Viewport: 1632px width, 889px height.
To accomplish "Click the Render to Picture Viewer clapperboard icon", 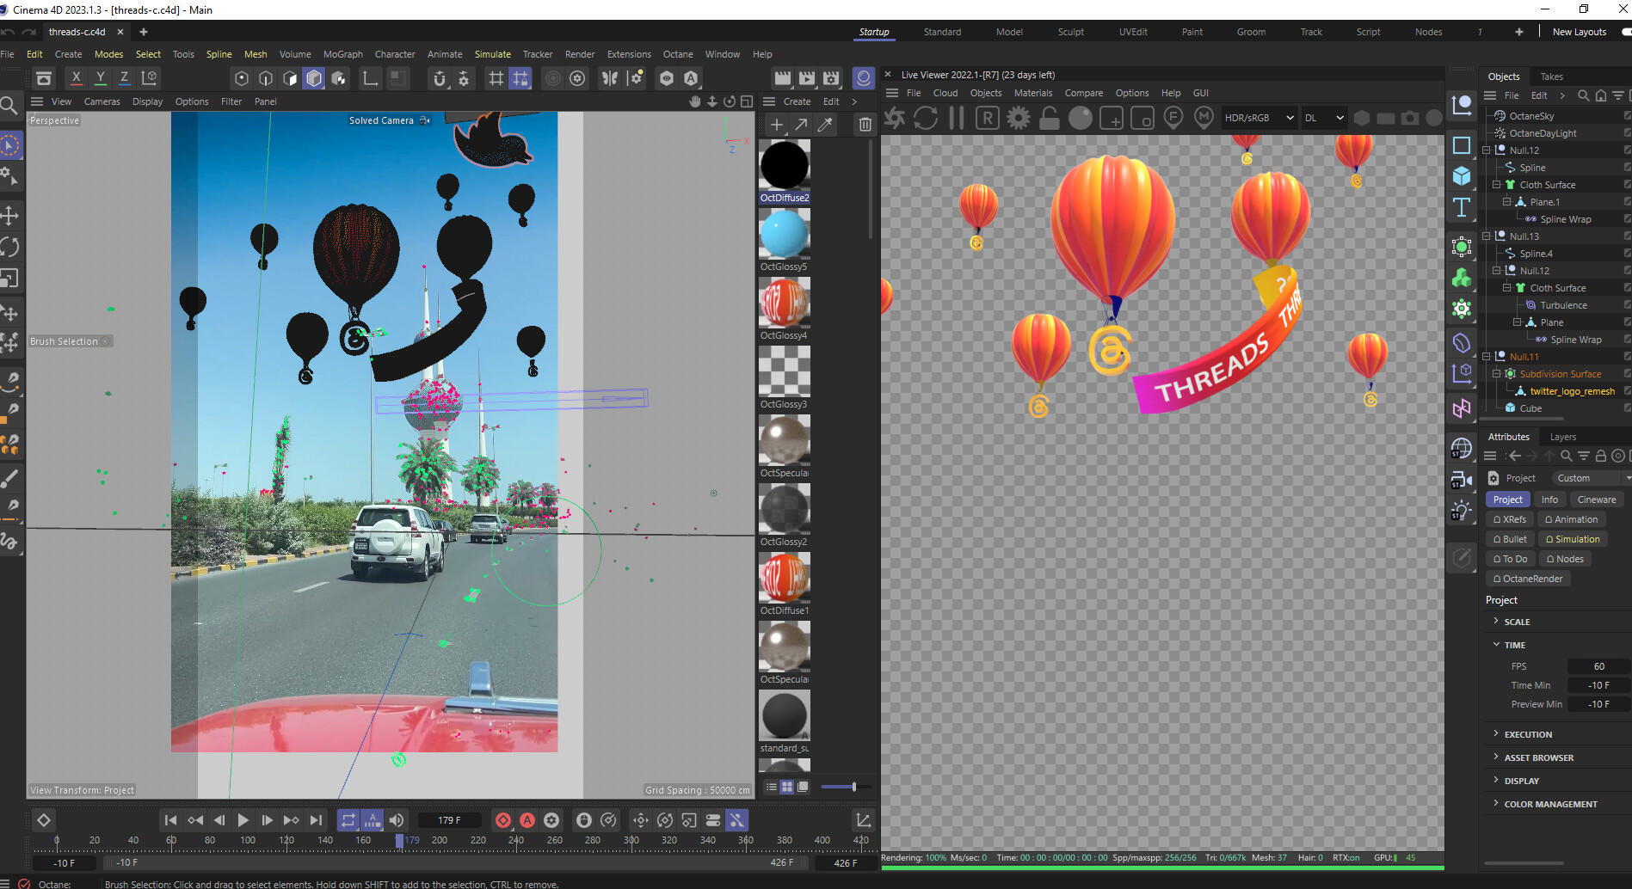I will (x=806, y=78).
